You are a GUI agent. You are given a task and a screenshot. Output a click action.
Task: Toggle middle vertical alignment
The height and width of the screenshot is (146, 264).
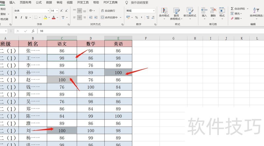80,11
